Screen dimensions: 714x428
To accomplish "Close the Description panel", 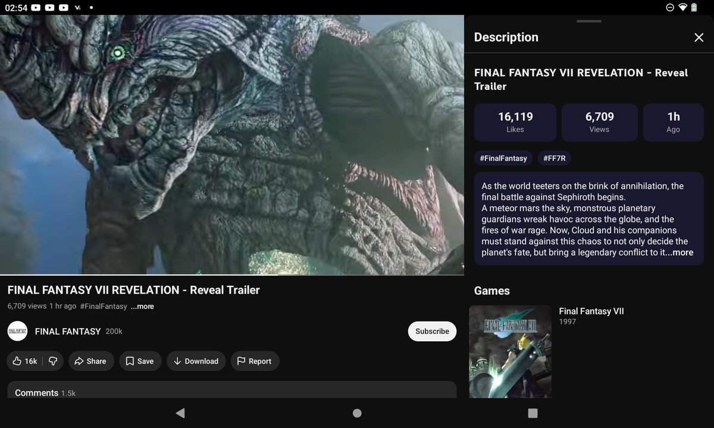I will 699,37.
